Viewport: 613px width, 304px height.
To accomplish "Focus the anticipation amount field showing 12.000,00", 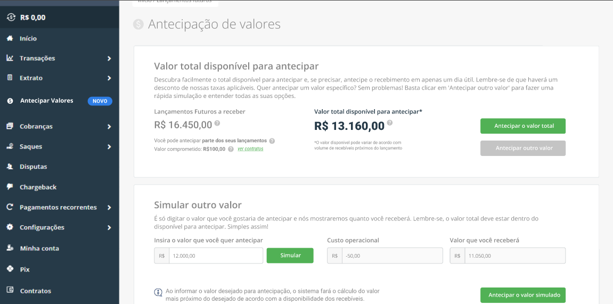I will tap(216, 256).
